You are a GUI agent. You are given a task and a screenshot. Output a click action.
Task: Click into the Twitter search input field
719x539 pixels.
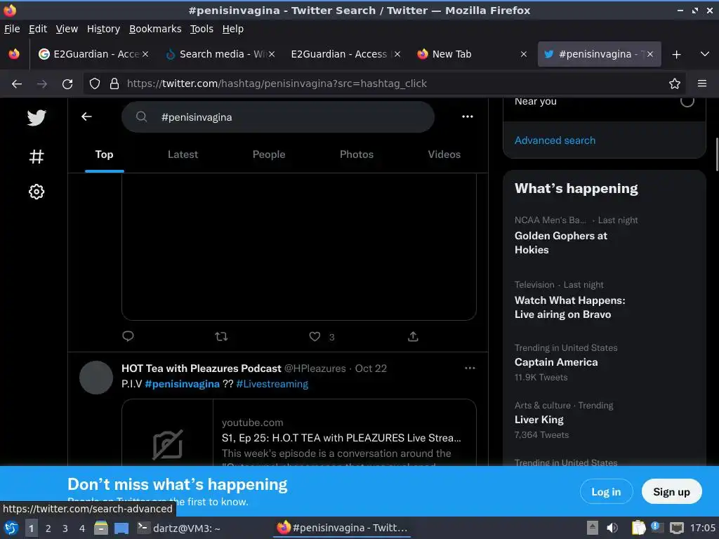tap(278, 117)
